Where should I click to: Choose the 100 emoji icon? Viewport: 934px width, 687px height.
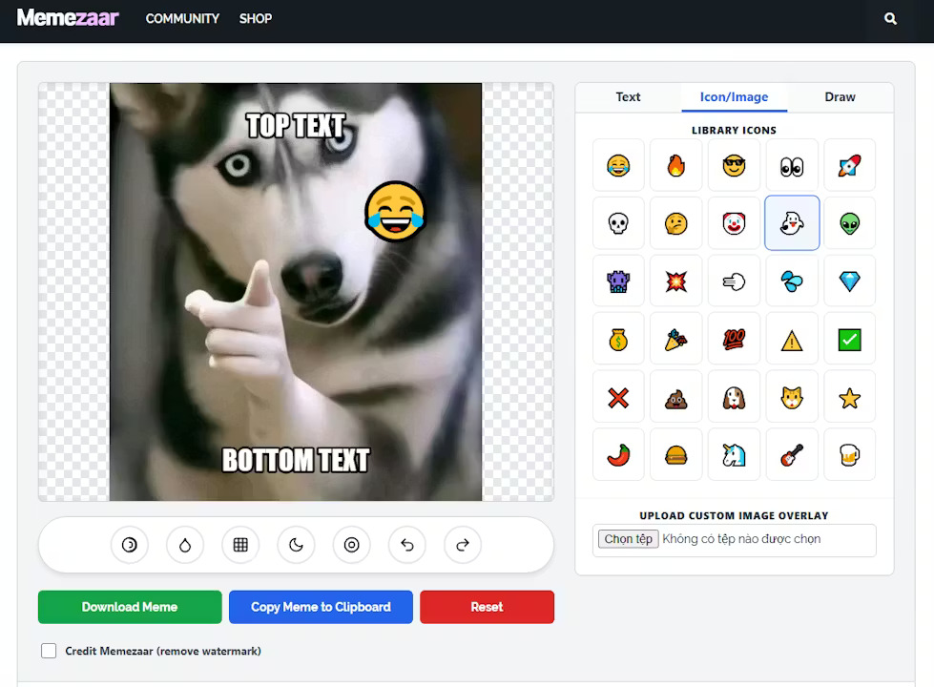(734, 339)
